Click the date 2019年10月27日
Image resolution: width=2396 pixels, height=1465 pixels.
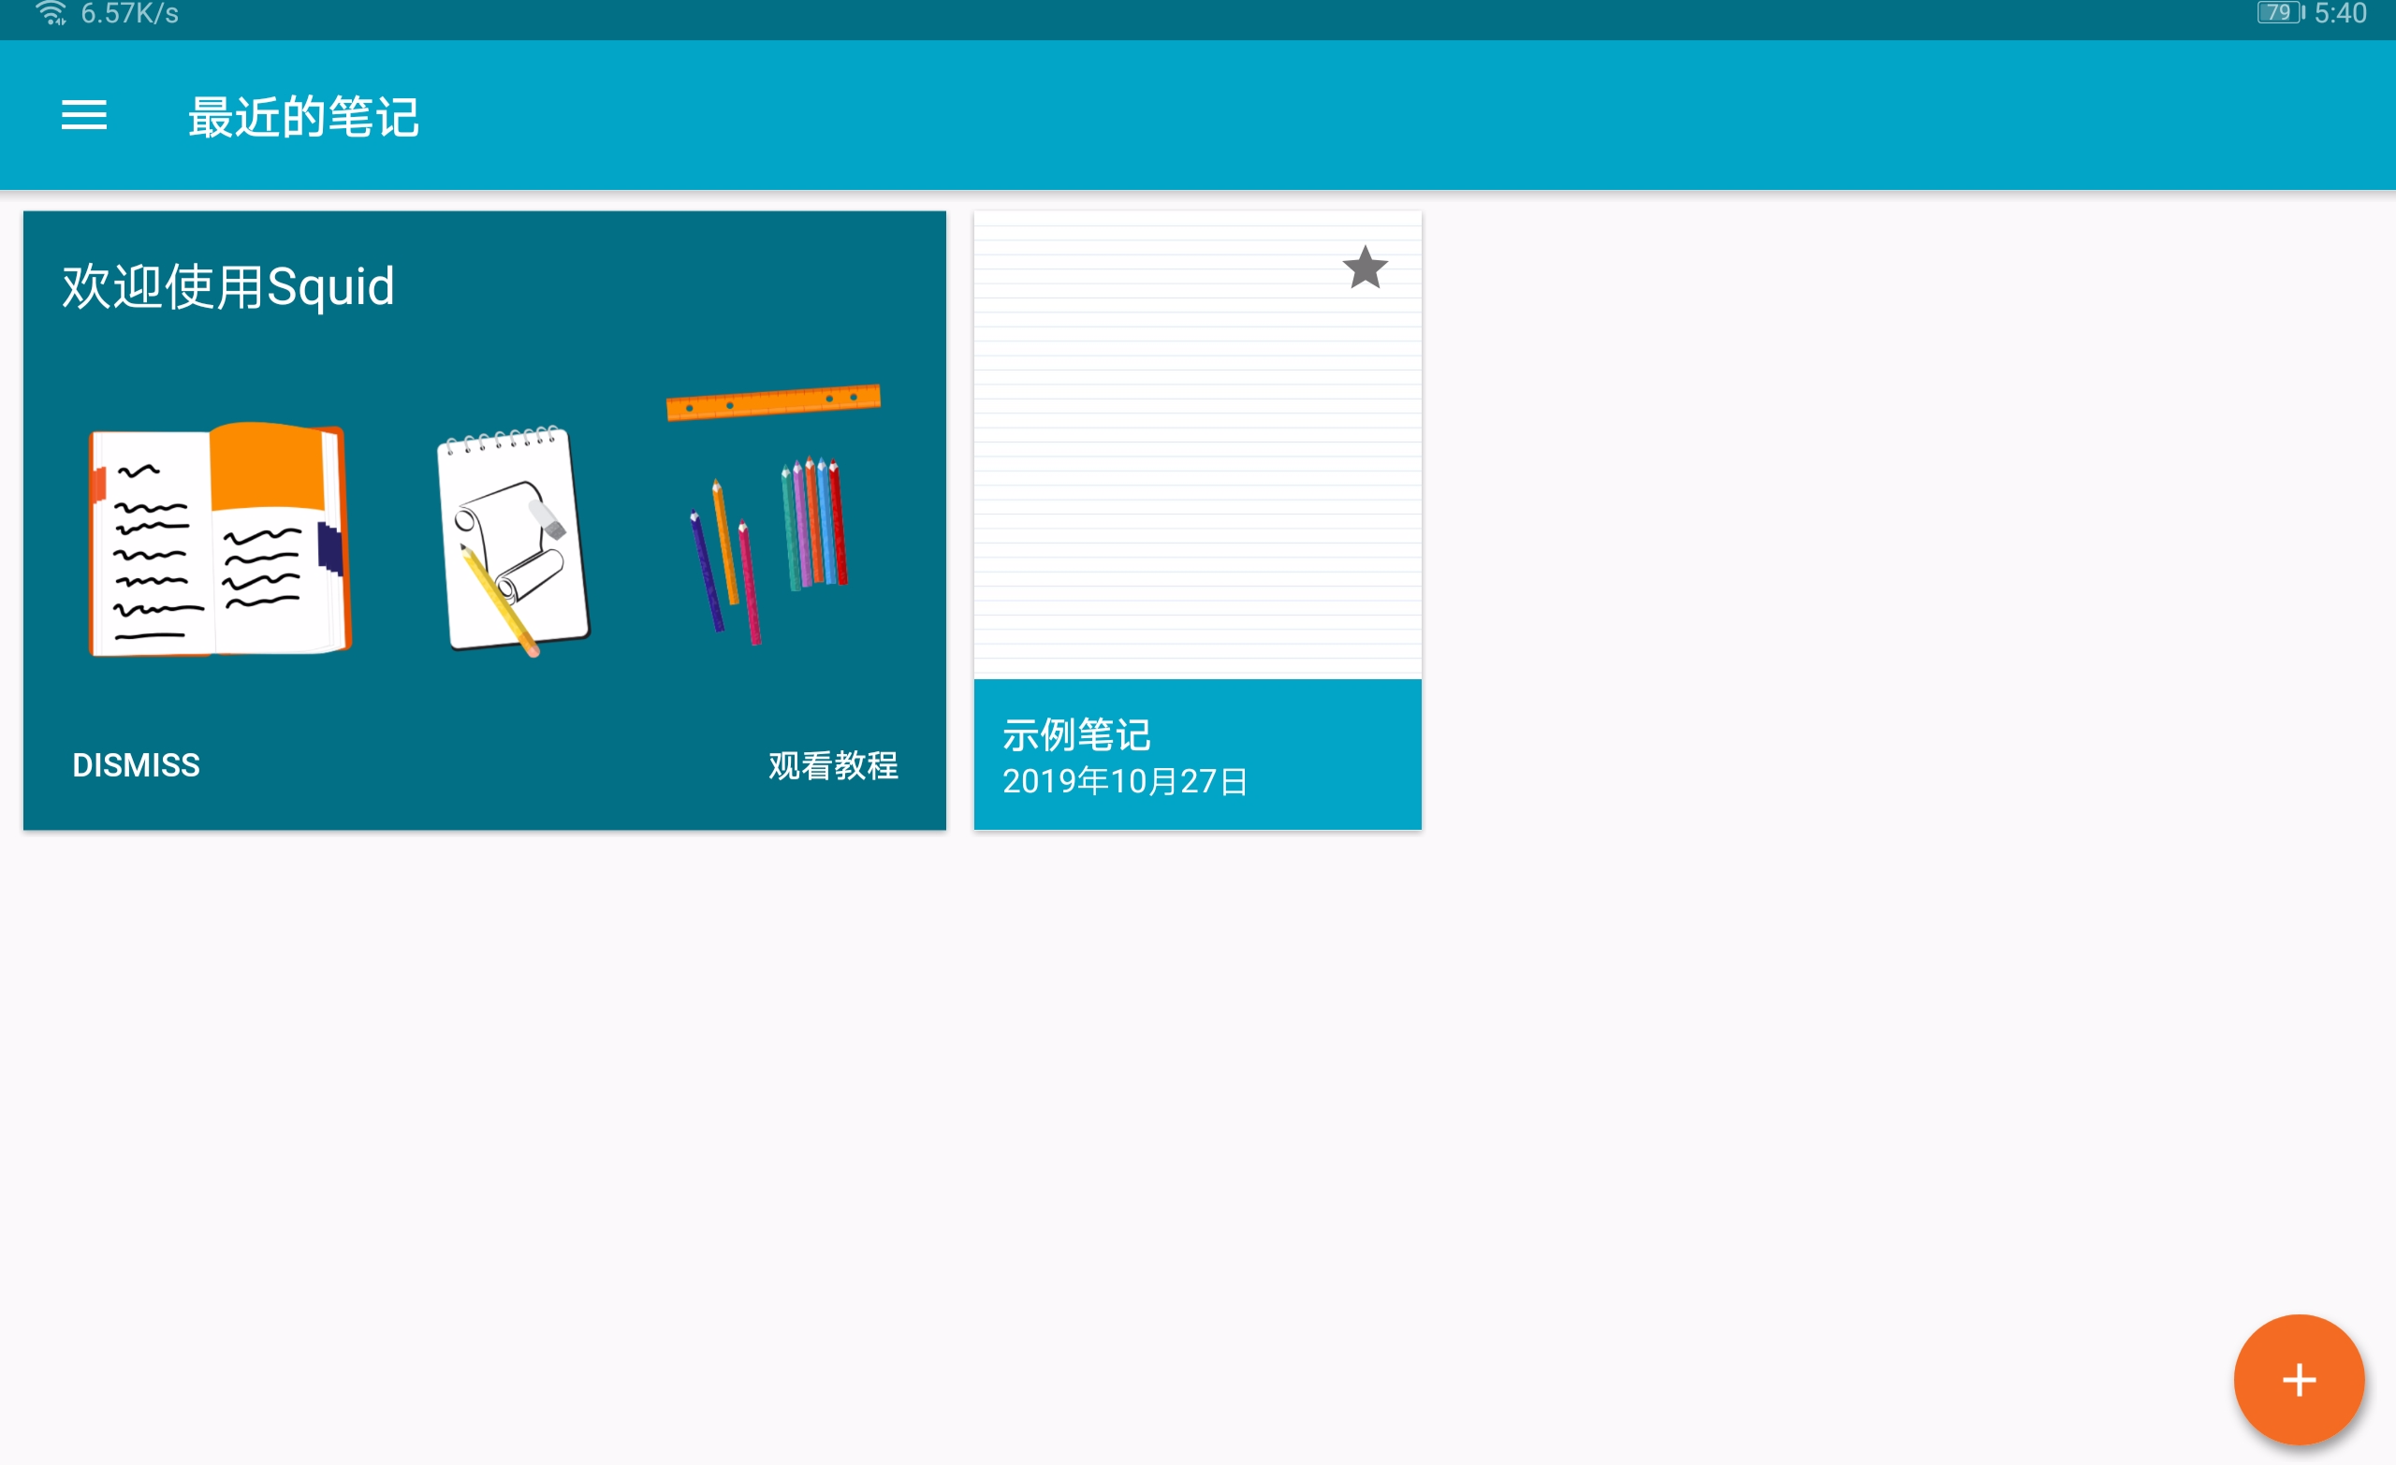(x=1126, y=780)
